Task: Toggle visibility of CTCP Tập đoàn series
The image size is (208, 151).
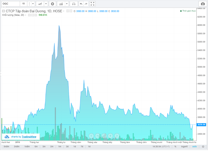Action: [x=67, y=11]
